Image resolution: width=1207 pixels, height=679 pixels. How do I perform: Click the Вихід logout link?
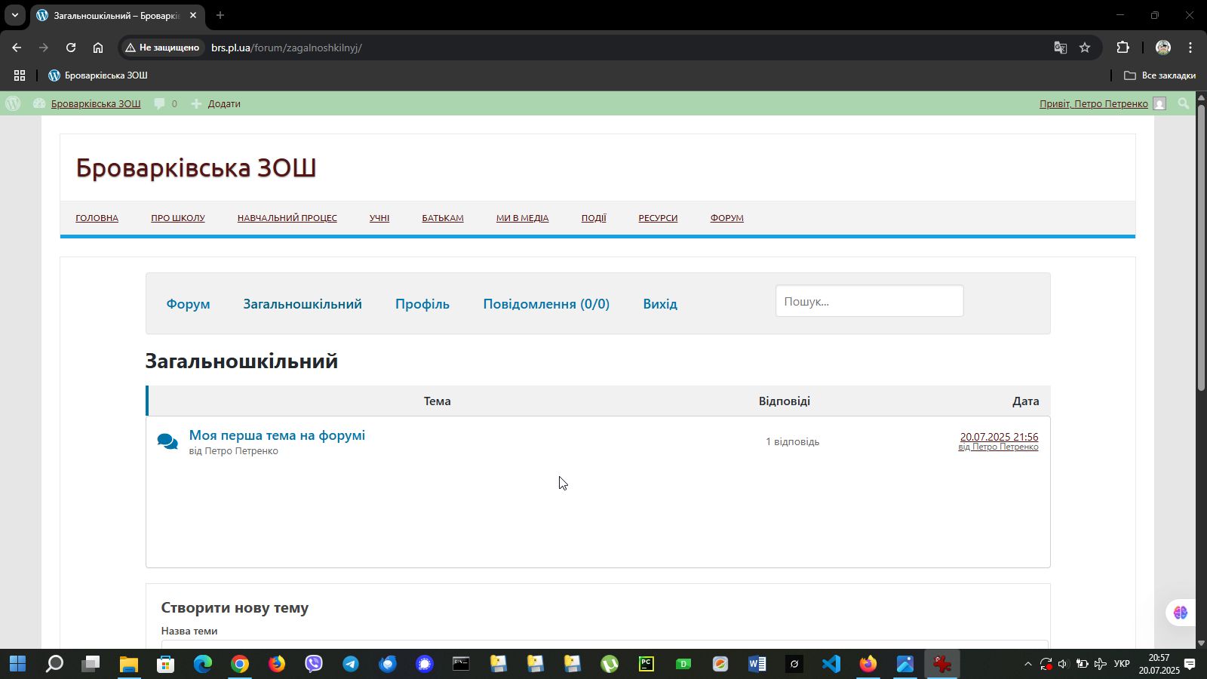pyautogui.click(x=659, y=304)
